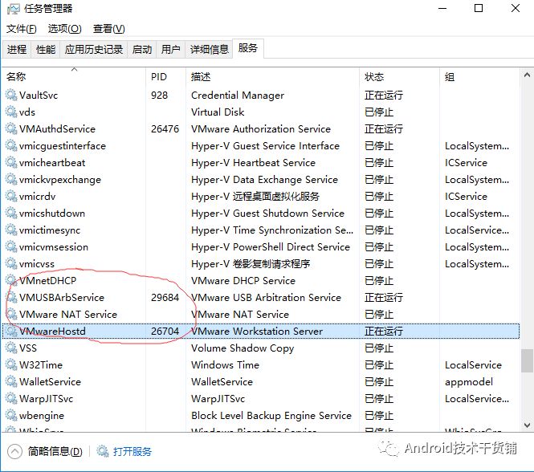534x472 pixels.
Task: Click LocalService group in the W32Time row
Action: [x=473, y=364]
